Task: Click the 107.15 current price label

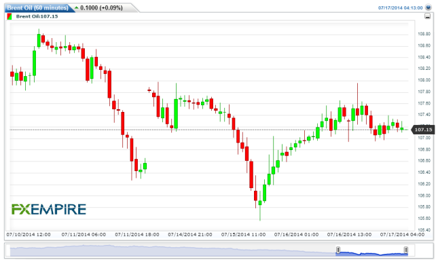Action: tap(424, 130)
